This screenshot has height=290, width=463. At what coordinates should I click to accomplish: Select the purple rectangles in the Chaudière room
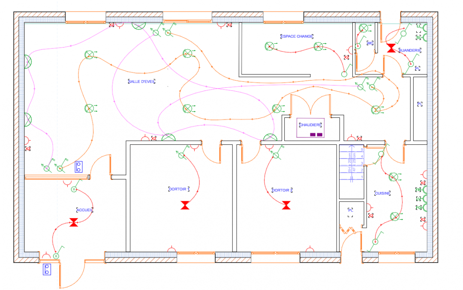(316, 135)
